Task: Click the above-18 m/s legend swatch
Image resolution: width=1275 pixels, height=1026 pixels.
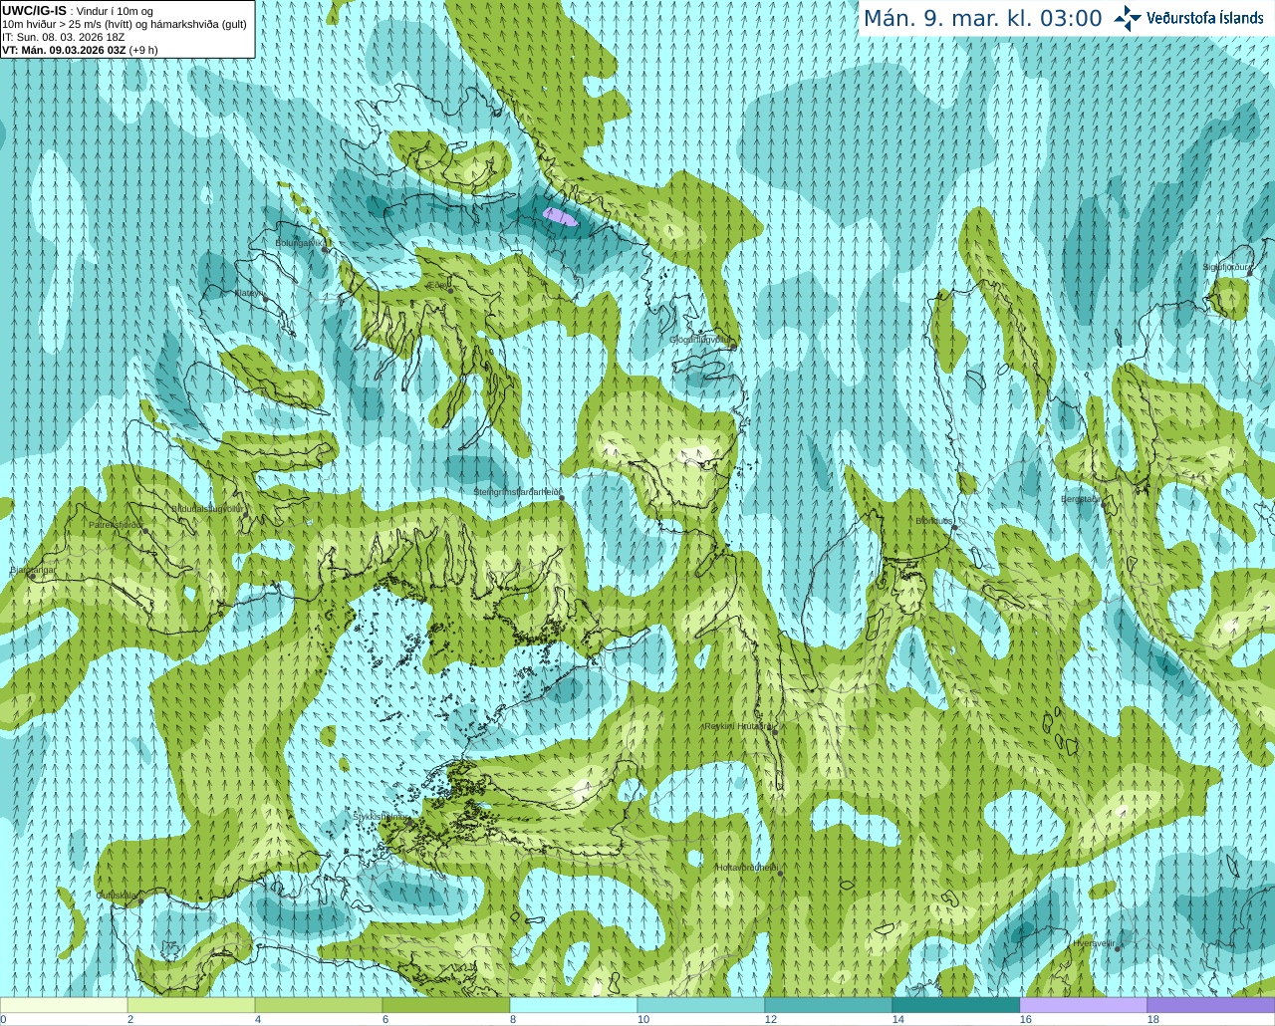Action: (1211, 1005)
